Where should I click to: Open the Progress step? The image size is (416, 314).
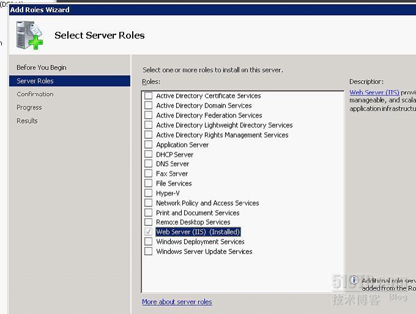(29, 108)
